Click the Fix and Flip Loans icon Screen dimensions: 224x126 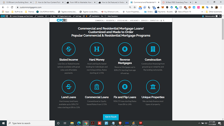click(125, 87)
